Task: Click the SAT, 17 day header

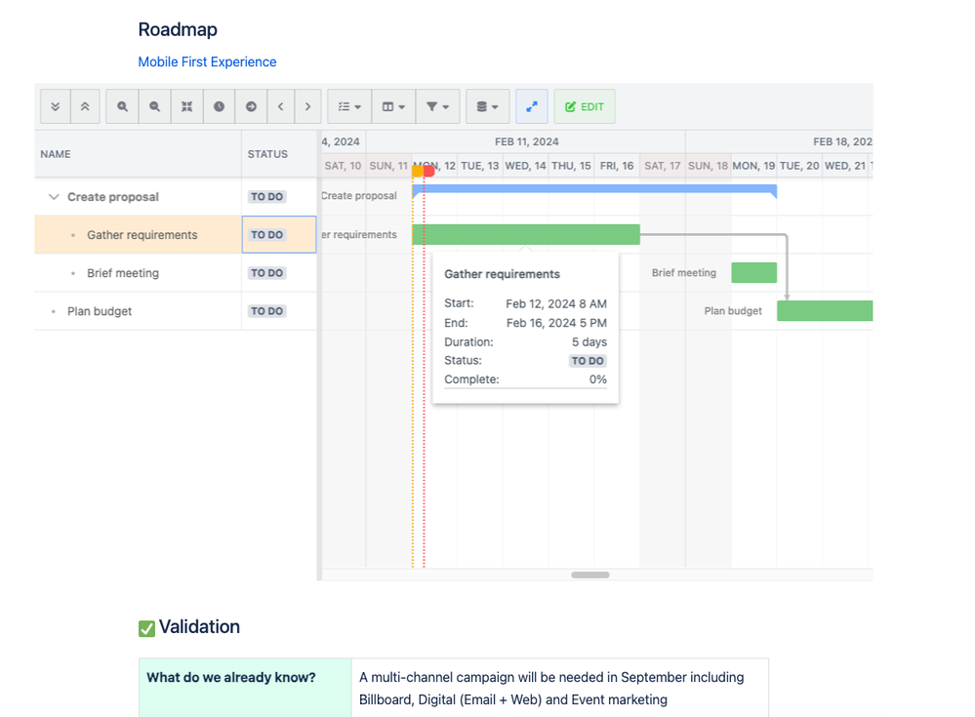Action: (x=663, y=166)
